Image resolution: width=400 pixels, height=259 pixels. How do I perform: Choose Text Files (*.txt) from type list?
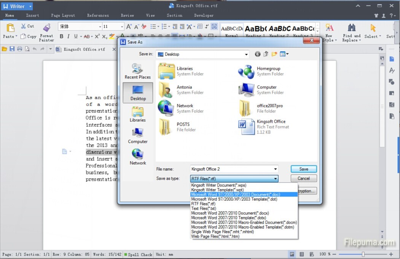(x=204, y=209)
